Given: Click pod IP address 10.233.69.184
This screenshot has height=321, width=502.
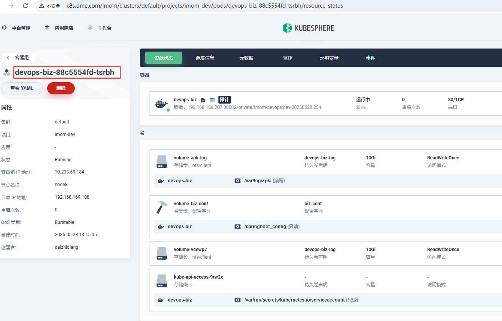Looking at the screenshot, I should point(69,172).
